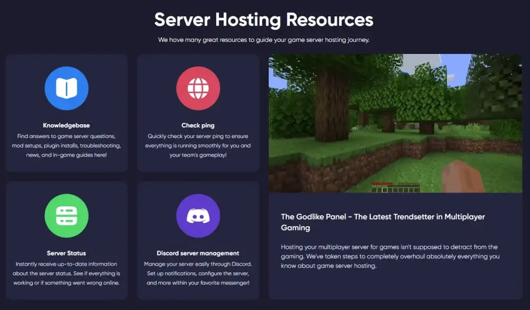The width and height of the screenshot is (530, 310).
Task: Click the Minecraft hotbar in the screenshot
Action: pyautogui.click(x=395, y=189)
